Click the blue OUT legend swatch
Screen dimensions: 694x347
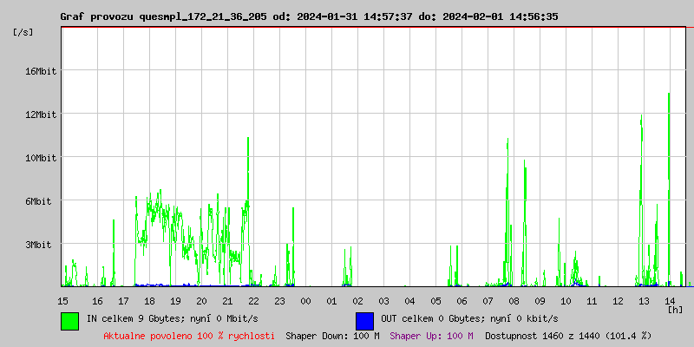pos(364,320)
